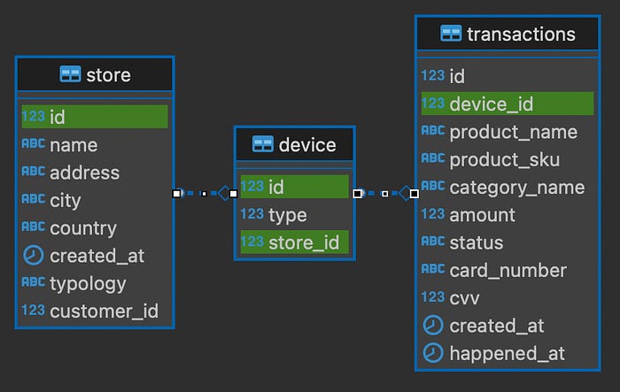
Task: Click the diamond connector between store and device
Action: coord(225,193)
